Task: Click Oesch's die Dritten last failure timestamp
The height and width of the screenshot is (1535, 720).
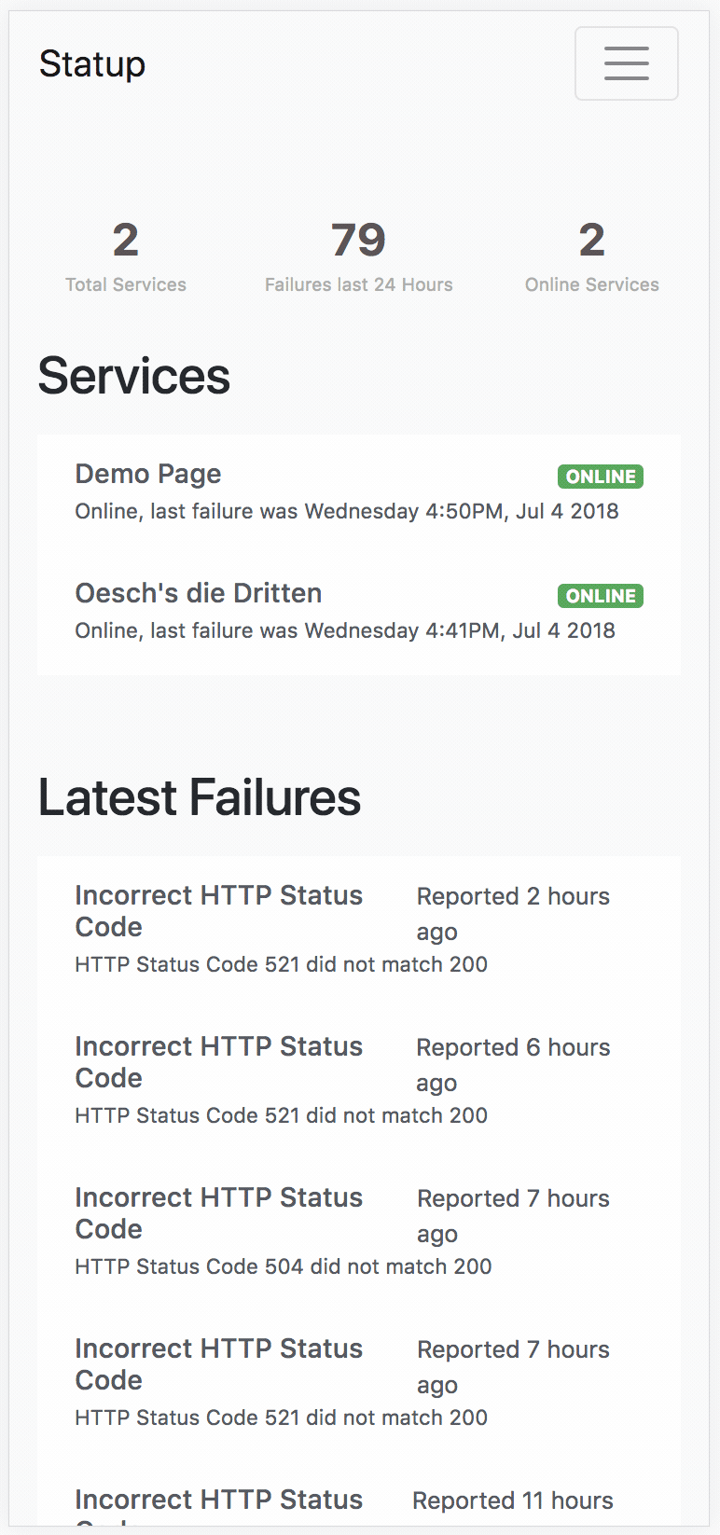Action: [x=345, y=630]
